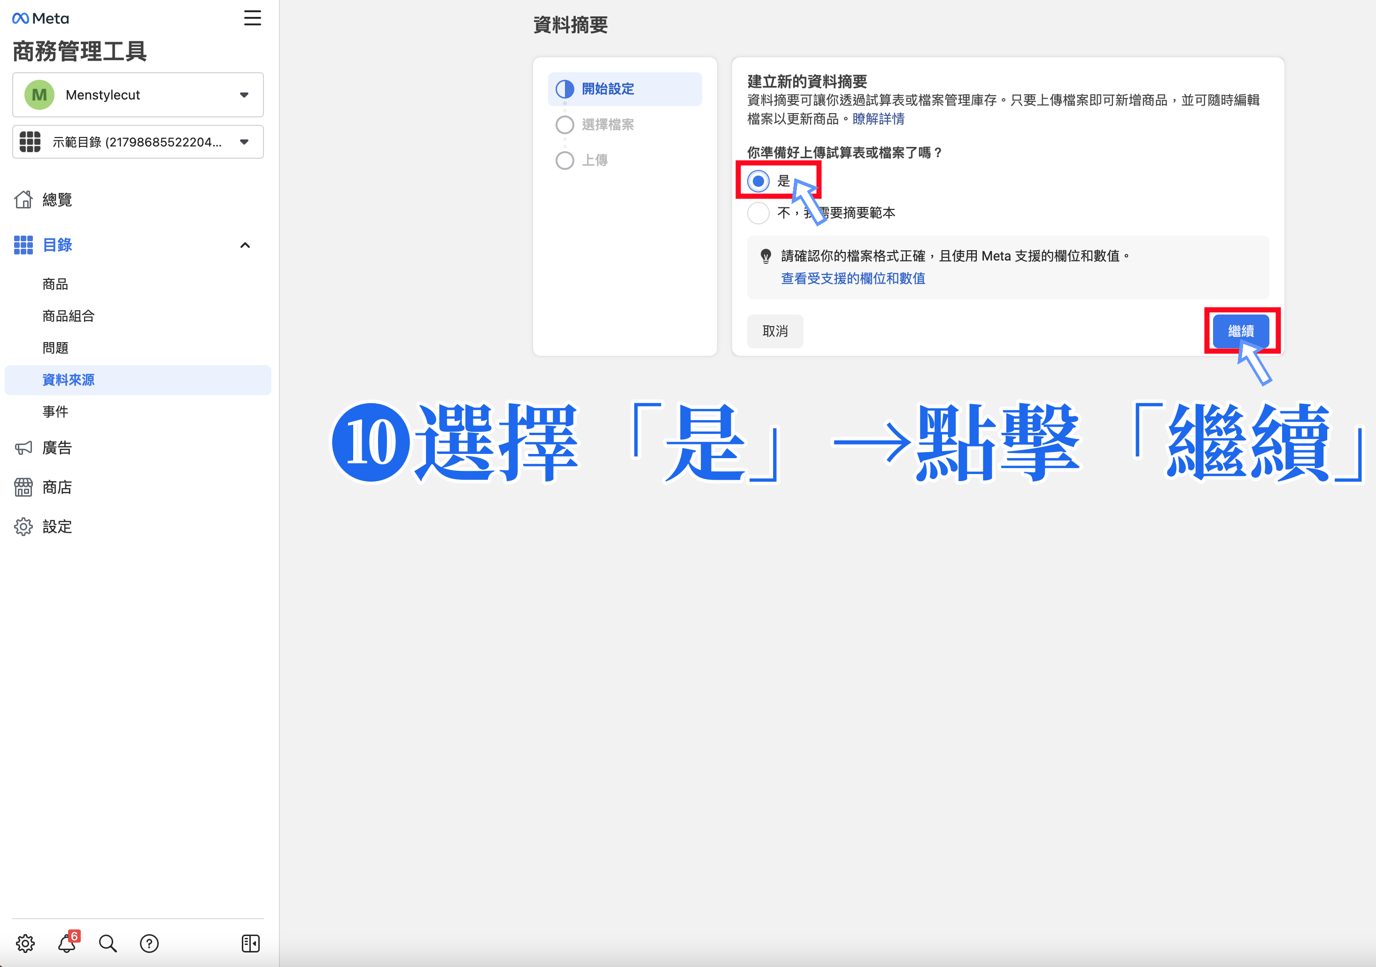Select 不，我需要摘要範本 radio option
Image resolution: width=1376 pixels, height=967 pixels.
(x=758, y=213)
